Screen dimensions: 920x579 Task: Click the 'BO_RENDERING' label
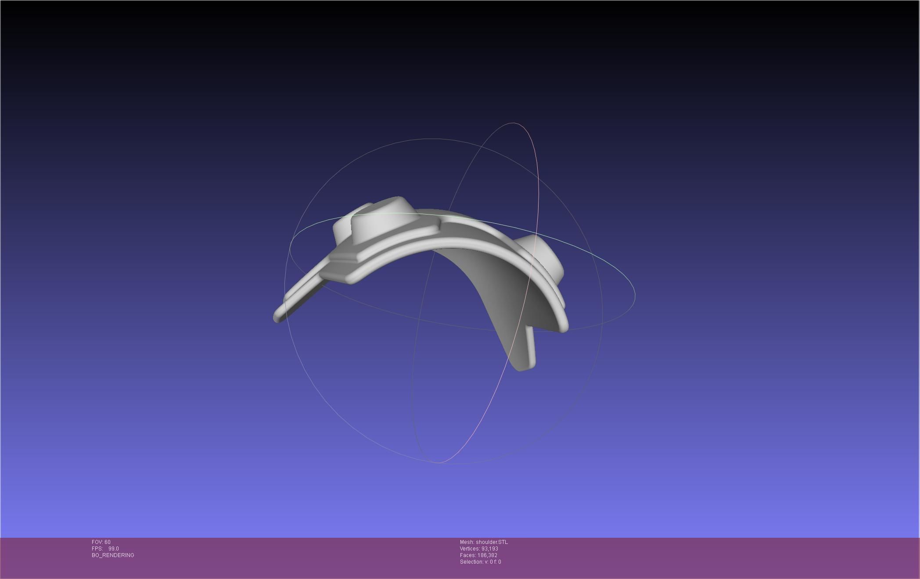pos(113,555)
